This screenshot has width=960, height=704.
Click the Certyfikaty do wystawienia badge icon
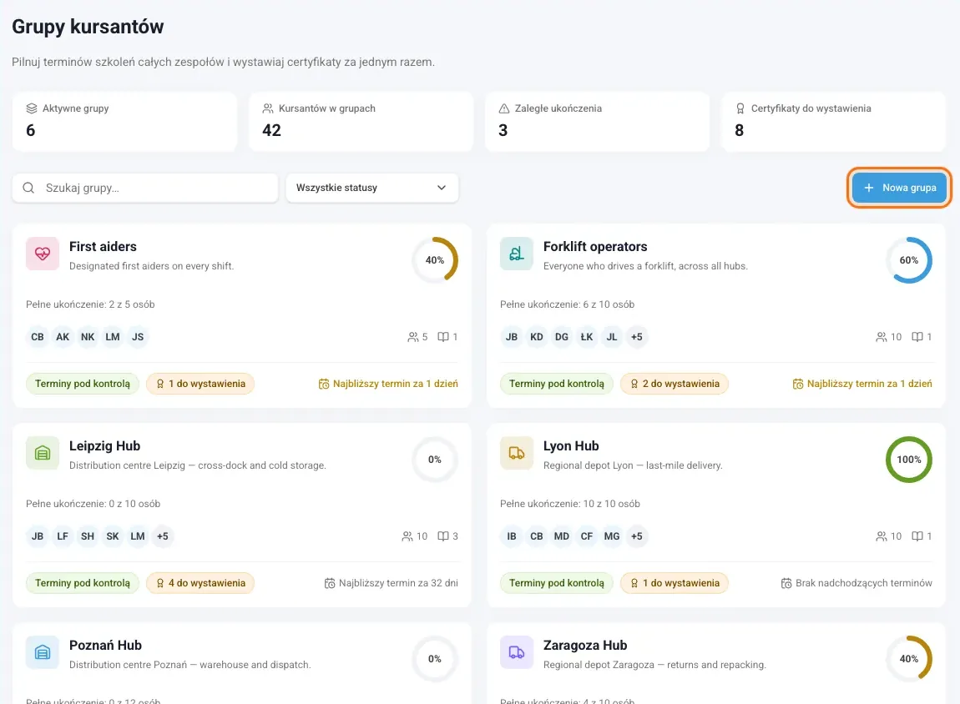tap(740, 108)
